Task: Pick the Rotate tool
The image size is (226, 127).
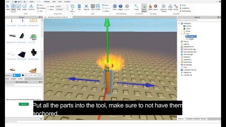Action: click(24, 7)
